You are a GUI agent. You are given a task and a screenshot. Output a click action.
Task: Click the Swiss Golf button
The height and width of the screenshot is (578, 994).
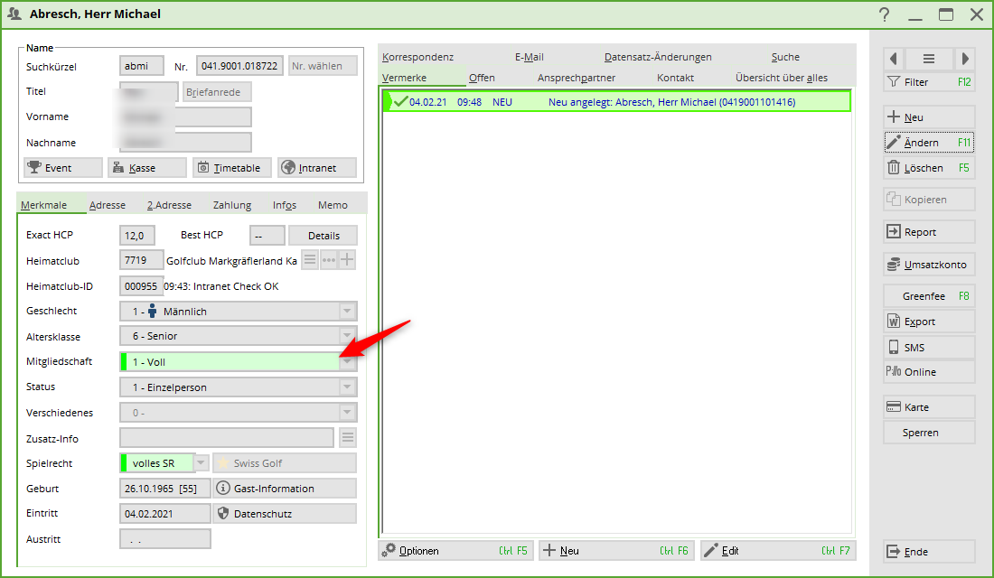pos(285,463)
